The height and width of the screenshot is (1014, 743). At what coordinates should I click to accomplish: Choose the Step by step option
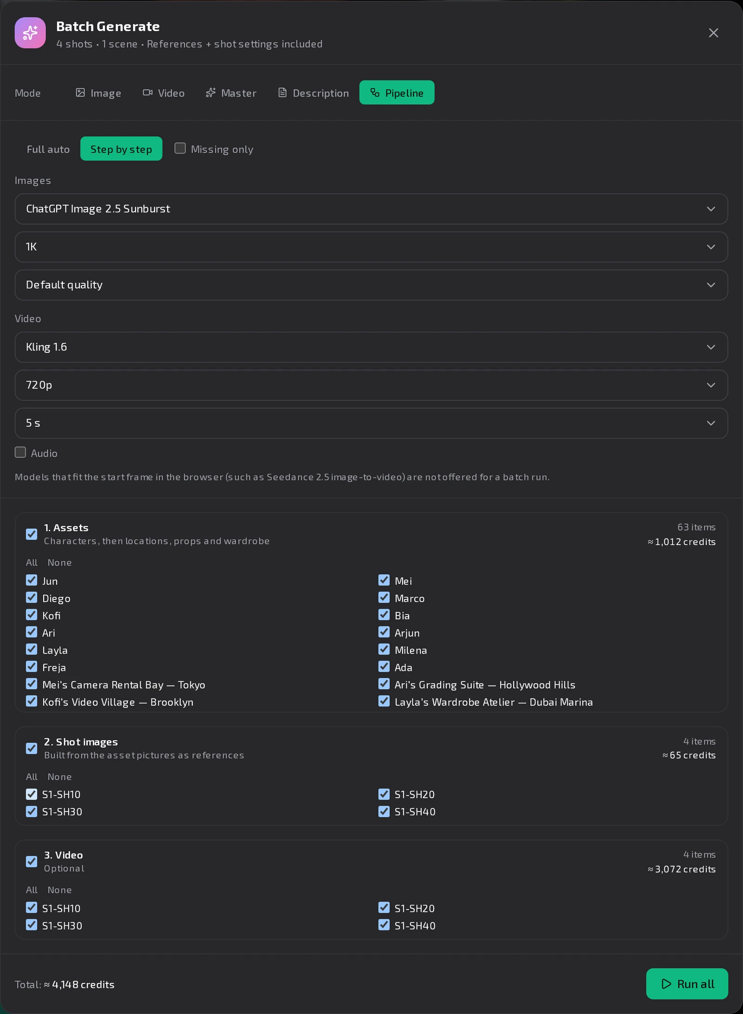(x=121, y=149)
